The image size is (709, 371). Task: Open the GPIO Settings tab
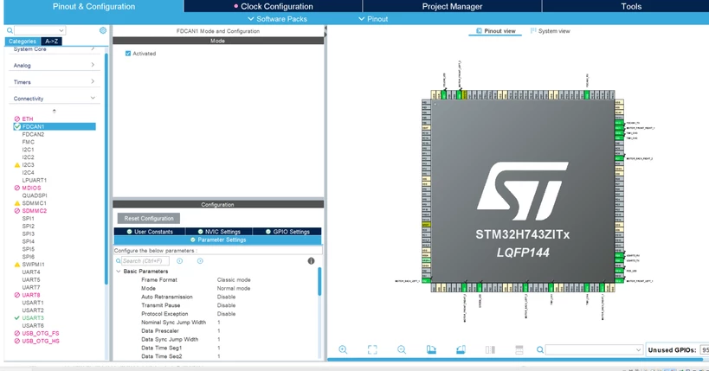pyautogui.click(x=287, y=232)
